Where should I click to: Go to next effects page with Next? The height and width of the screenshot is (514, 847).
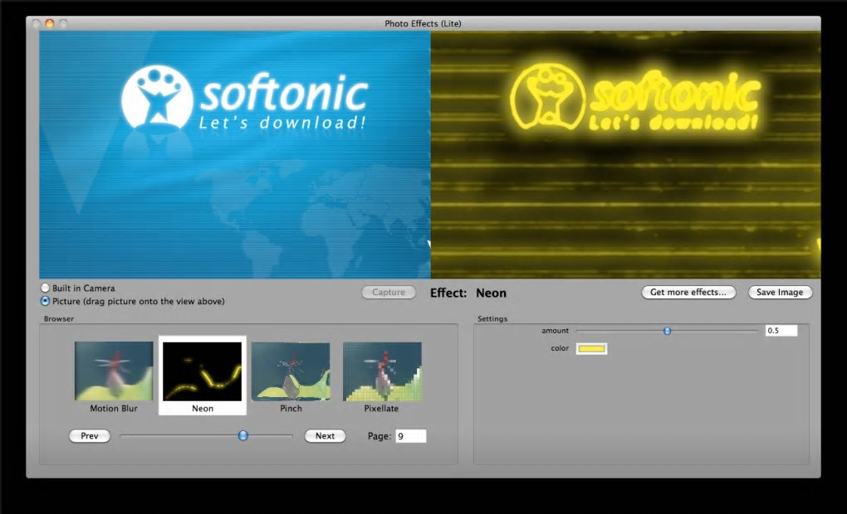click(325, 436)
